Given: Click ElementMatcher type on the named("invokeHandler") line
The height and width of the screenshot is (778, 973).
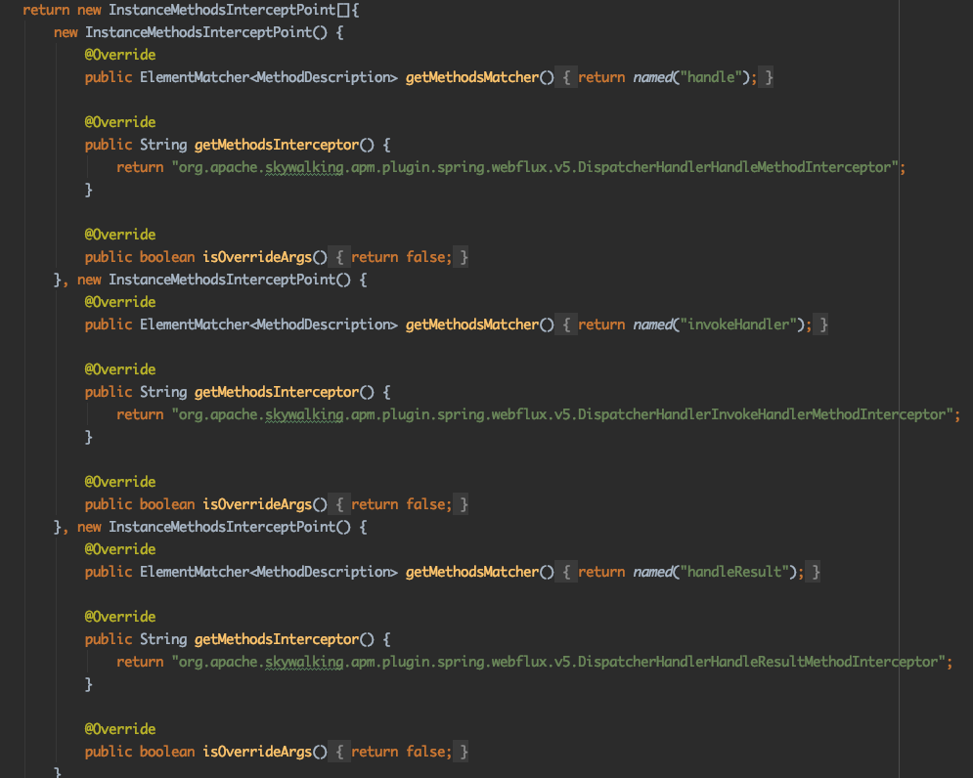Looking at the screenshot, I should coord(195,324).
